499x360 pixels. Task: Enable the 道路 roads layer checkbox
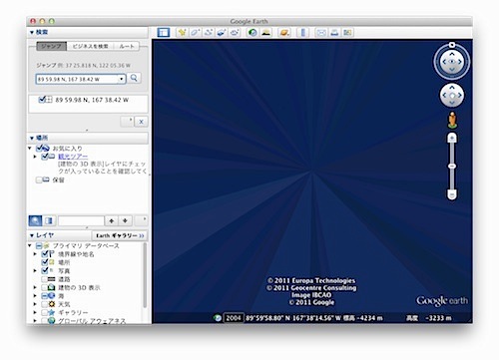(44, 279)
